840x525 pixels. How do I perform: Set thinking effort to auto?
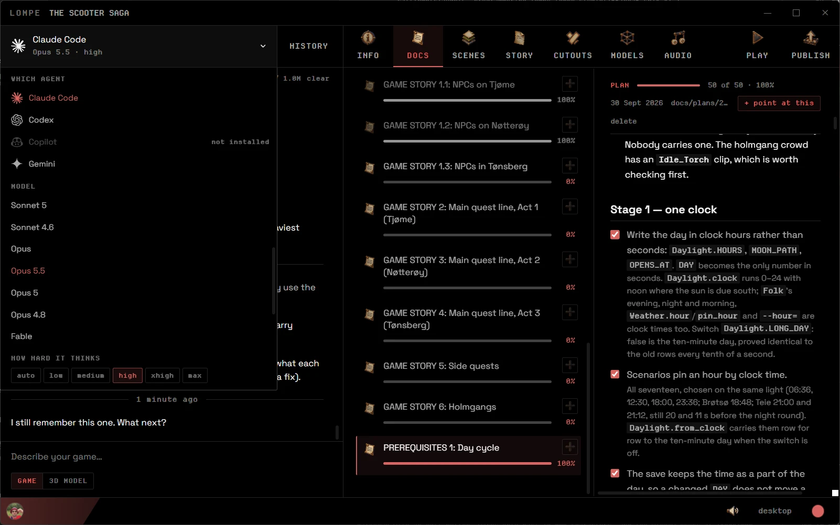coord(26,376)
